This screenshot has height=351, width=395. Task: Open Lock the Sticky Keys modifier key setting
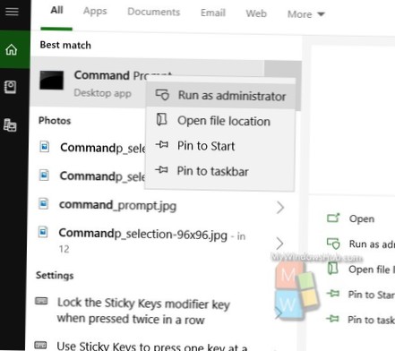point(143,311)
